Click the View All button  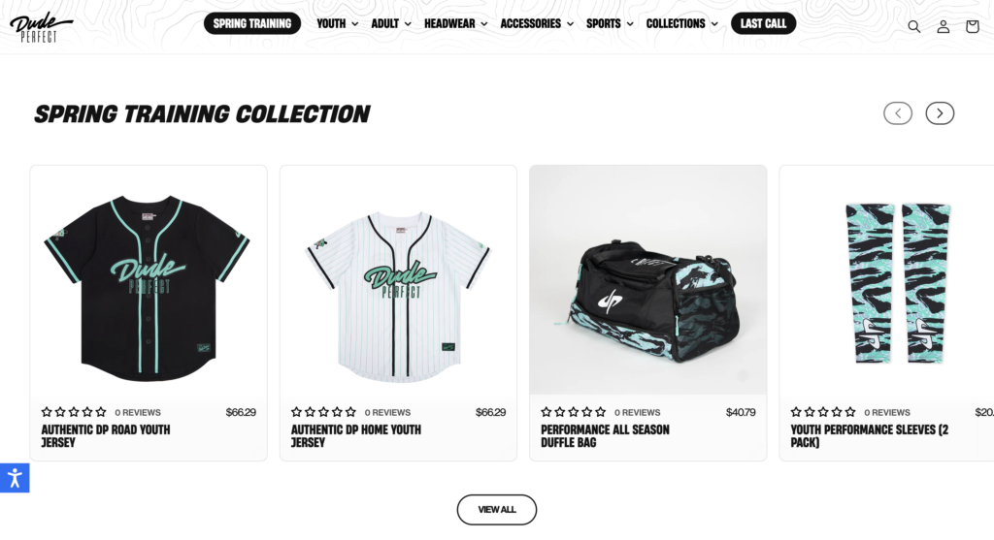(x=497, y=510)
